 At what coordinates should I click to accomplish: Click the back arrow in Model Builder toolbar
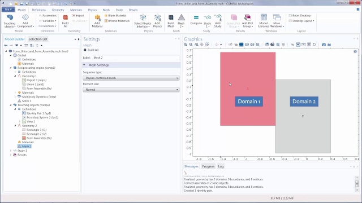tap(6, 45)
